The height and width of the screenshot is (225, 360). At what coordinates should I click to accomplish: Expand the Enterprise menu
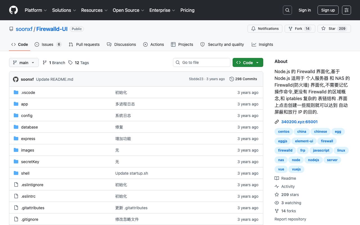pyautogui.click(x=162, y=10)
